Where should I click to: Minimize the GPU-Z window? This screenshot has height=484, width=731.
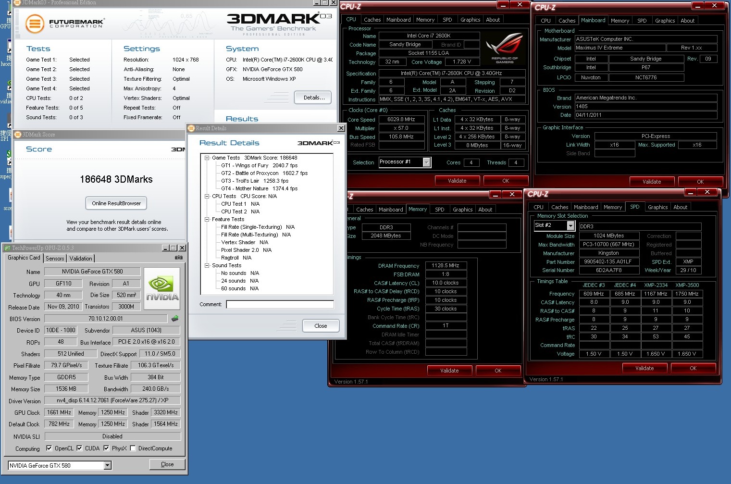click(165, 248)
